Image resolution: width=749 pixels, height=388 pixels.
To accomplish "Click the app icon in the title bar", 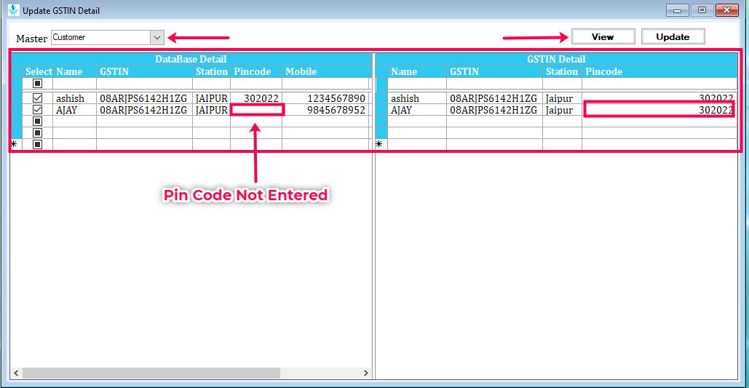I will [13, 9].
